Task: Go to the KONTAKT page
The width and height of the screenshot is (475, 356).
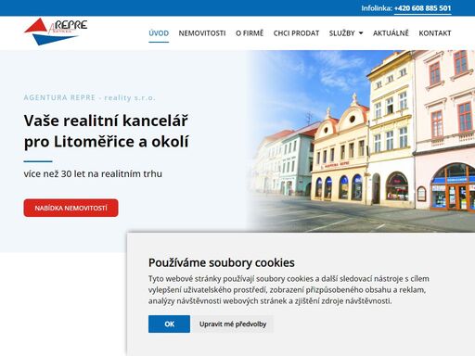Action: pyautogui.click(x=435, y=33)
